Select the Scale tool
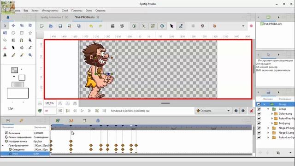 (x=22, y=25)
